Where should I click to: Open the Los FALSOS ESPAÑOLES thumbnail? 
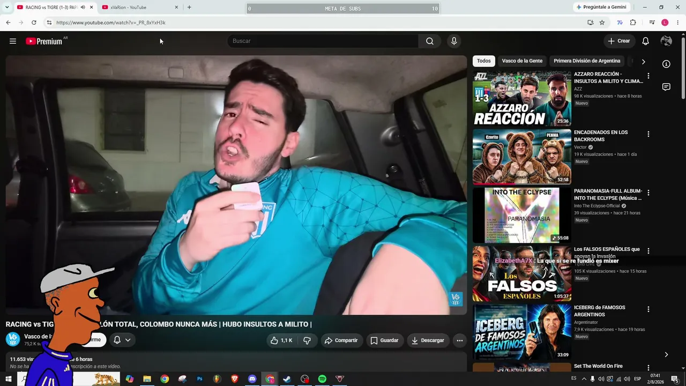coord(522,274)
